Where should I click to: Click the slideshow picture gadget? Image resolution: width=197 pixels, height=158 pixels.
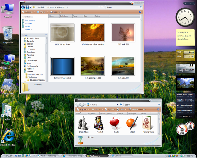[x=185, y=83]
